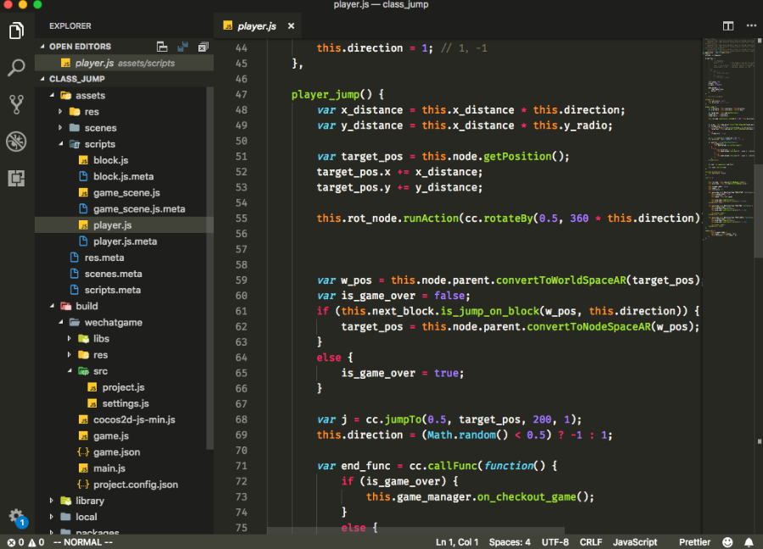Image resolution: width=763 pixels, height=549 pixels.
Task: Change indentation via Spaces: 4
Action: pyautogui.click(x=510, y=542)
